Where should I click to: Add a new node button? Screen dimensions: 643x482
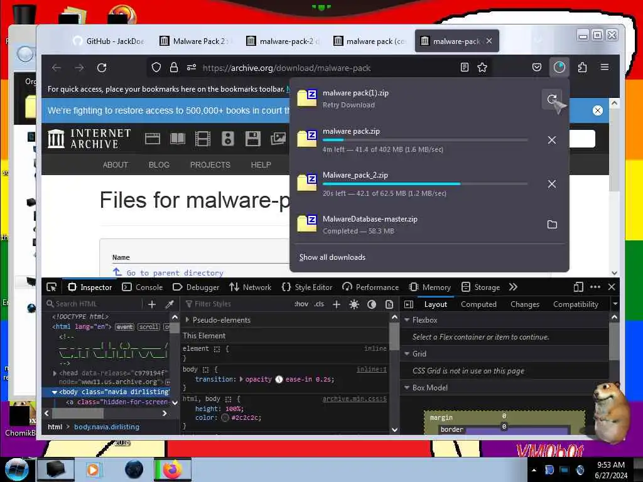click(152, 304)
